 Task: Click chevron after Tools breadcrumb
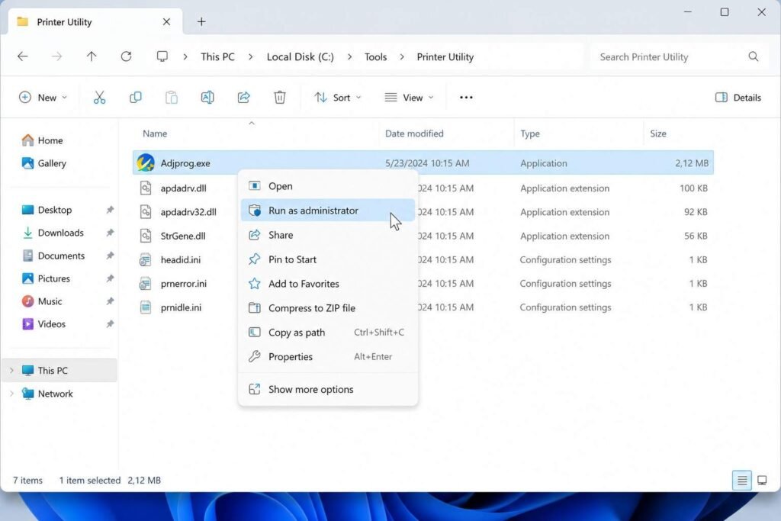pos(402,57)
